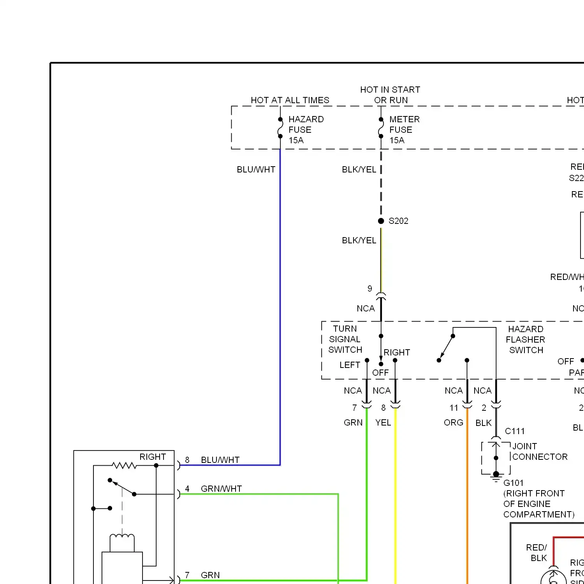
Task: Click RIGHT FRONT OF ENGINE COMPARTMENT text
Action: pyautogui.click(x=539, y=504)
